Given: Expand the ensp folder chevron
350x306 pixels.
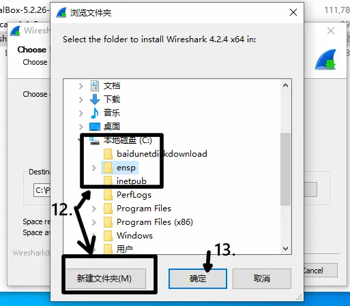Looking at the screenshot, I should 93,168.
